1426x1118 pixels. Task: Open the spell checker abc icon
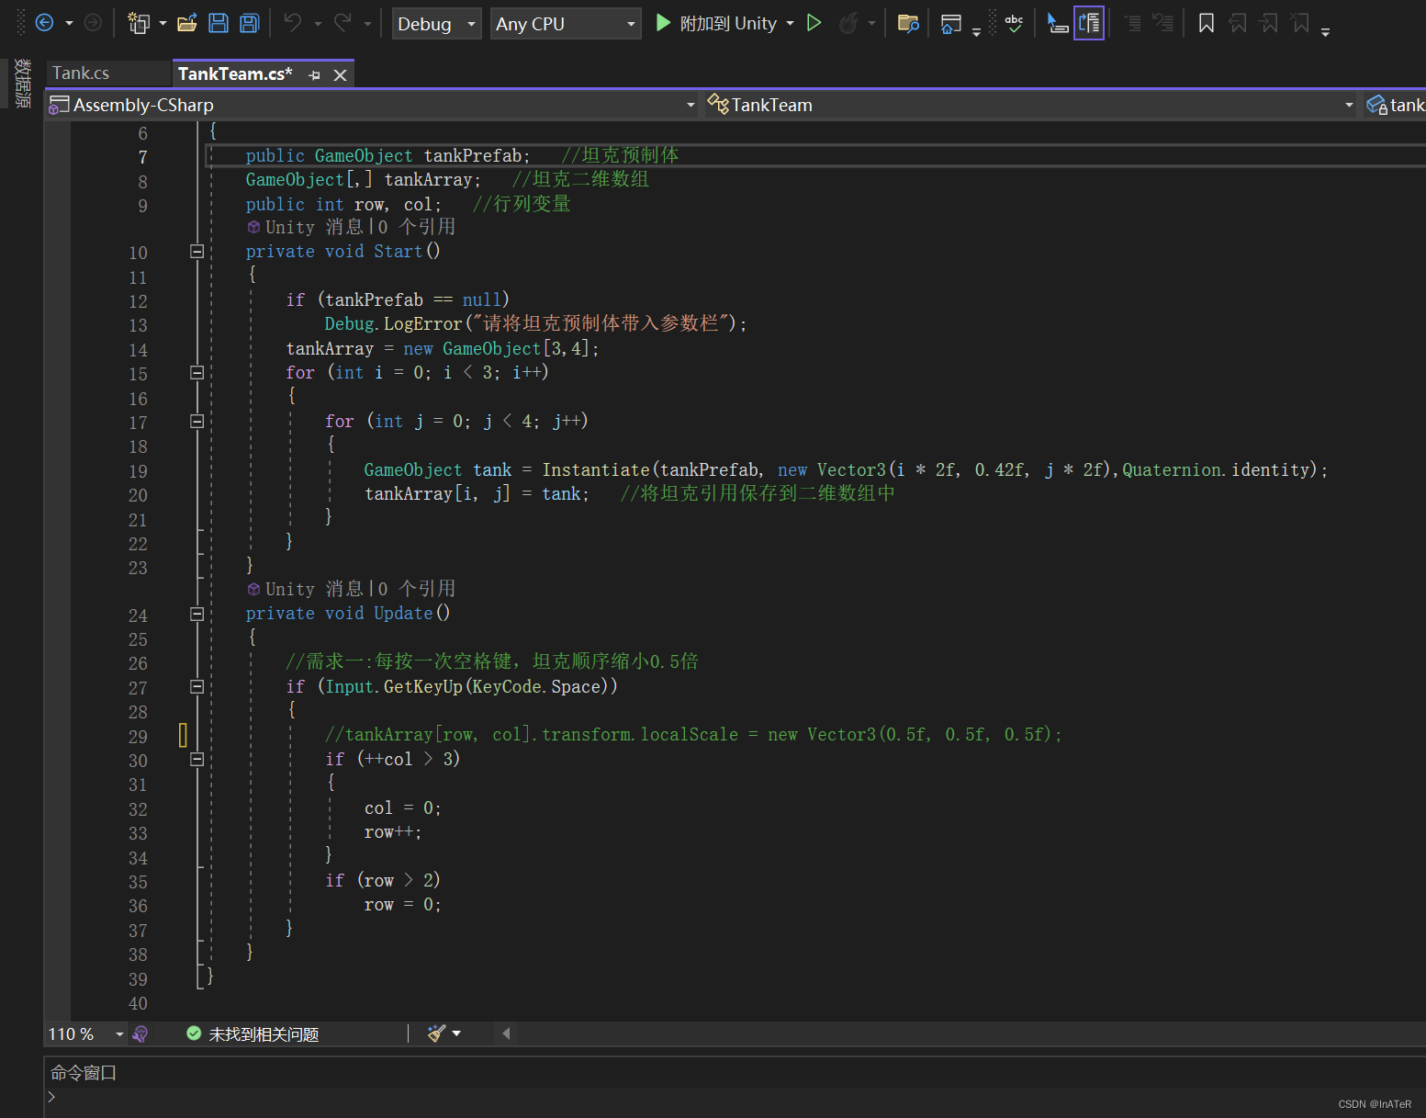pos(1014,23)
